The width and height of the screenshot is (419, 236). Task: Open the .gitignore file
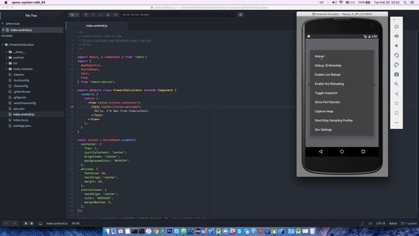point(20,98)
